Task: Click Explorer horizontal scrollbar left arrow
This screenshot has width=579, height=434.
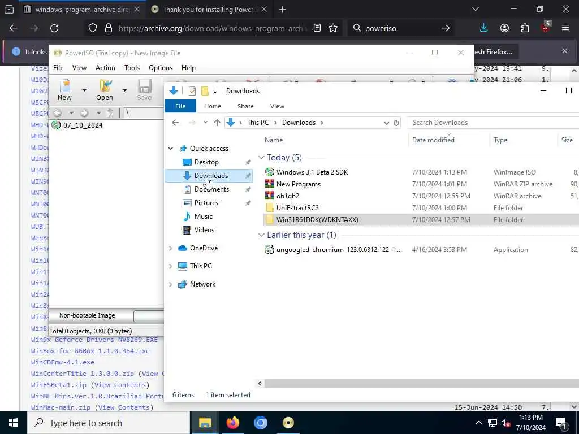Action: coord(260,384)
